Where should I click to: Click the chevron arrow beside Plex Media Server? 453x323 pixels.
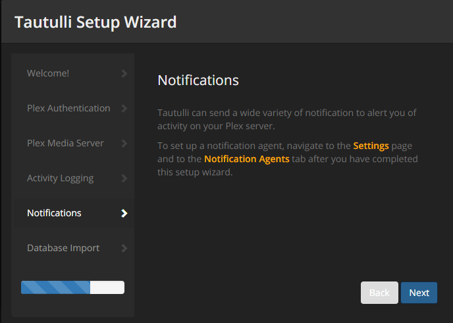[124, 143]
